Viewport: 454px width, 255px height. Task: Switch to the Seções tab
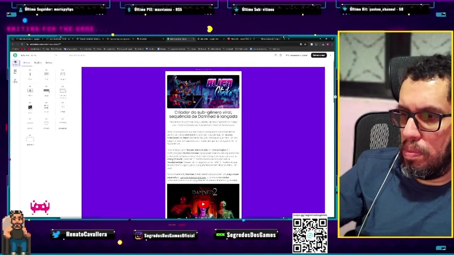pos(38,63)
